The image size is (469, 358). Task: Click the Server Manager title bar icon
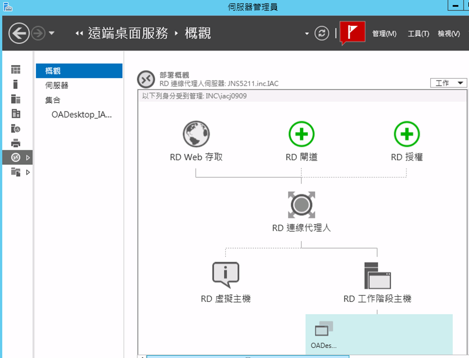click(x=7, y=6)
